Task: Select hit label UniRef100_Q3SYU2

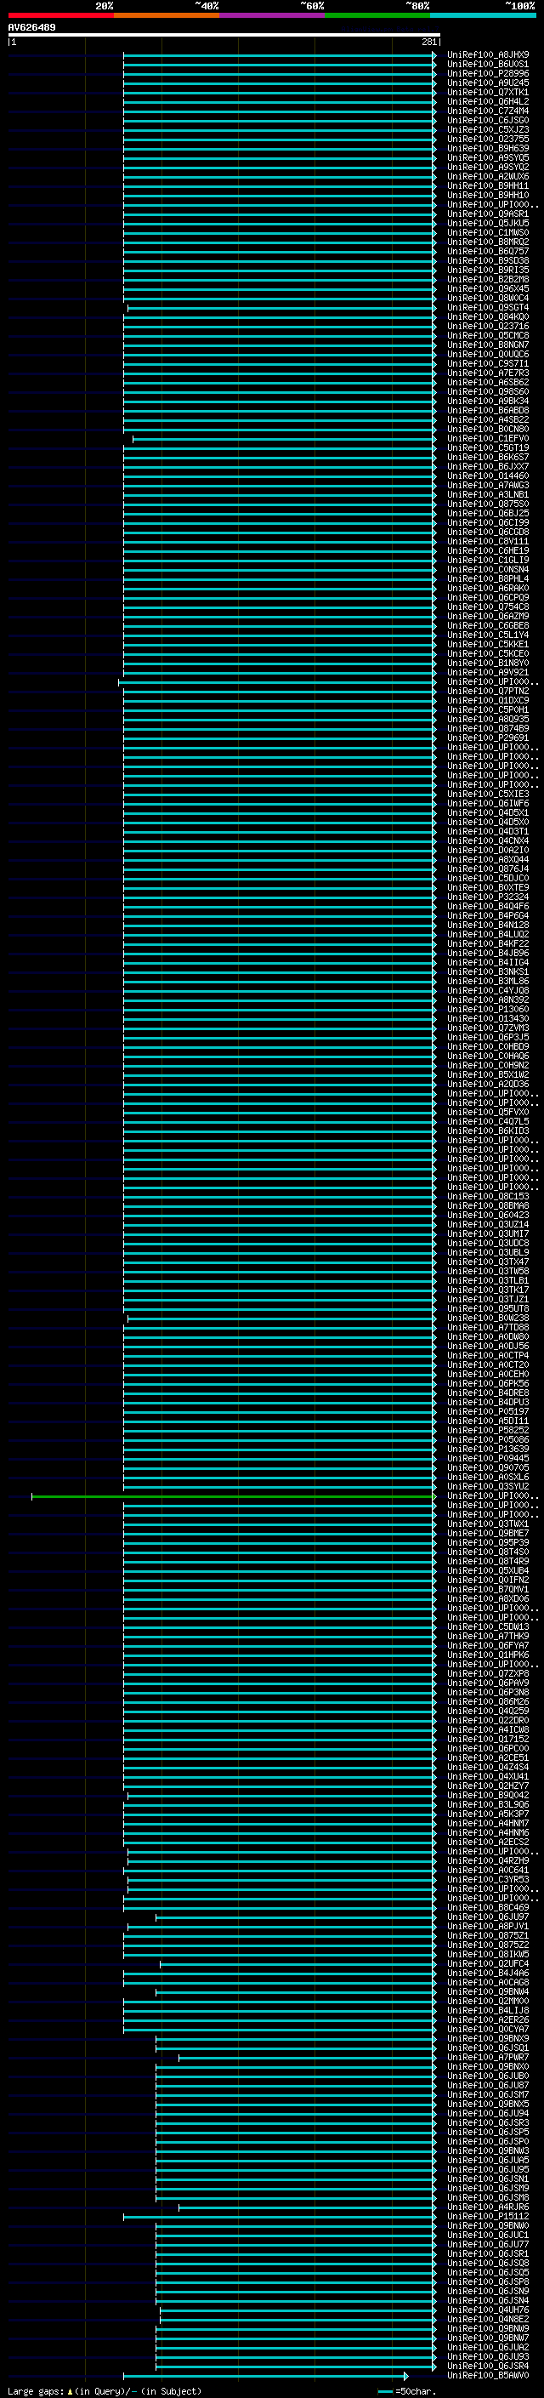Action: click(488, 1487)
